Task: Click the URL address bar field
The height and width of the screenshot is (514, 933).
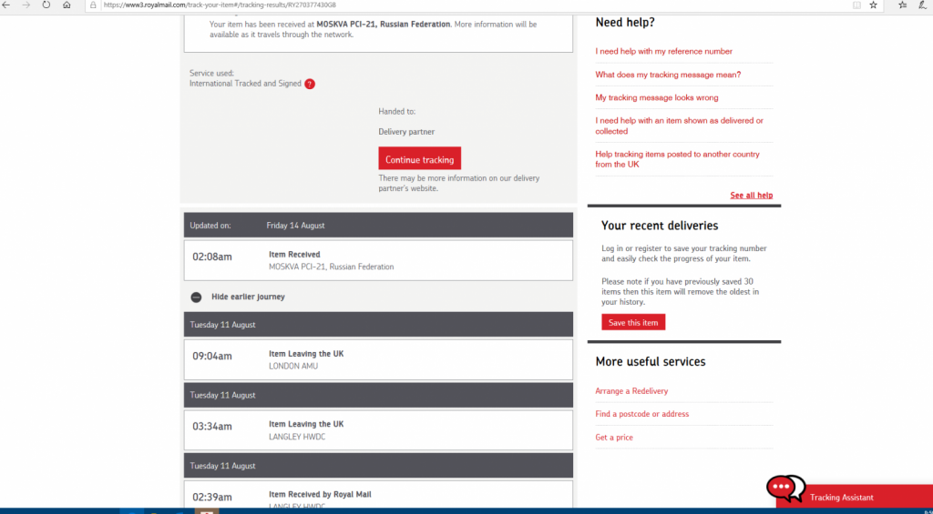Action: (x=456, y=5)
